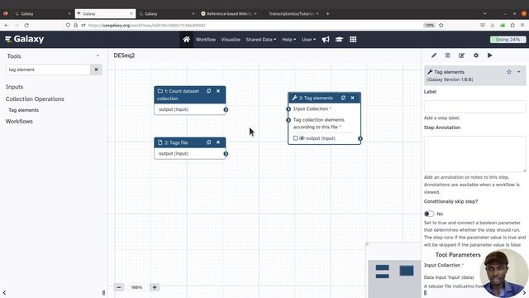The height and width of the screenshot is (298, 529).
Task: Click output connector of Tags file
Action: [x=226, y=154]
